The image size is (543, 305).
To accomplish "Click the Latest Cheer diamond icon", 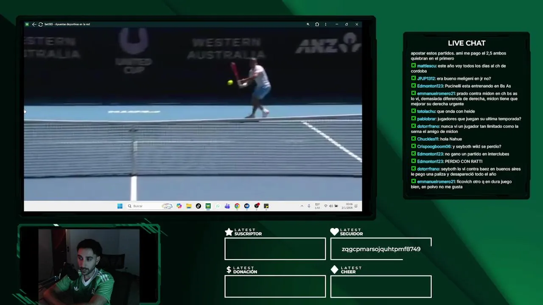I will point(334,269).
